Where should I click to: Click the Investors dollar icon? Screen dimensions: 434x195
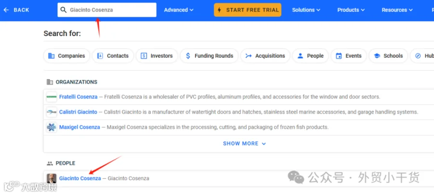[x=144, y=56]
